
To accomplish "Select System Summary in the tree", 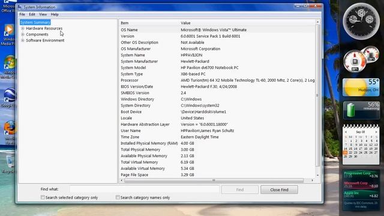I will pyautogui.click(x=35, y=22).
